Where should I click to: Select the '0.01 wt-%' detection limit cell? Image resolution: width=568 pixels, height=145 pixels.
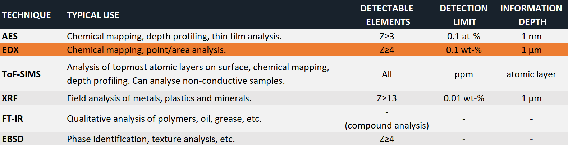tap(464, 98)
